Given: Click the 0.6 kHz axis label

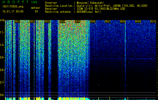Looking at the screenshot, I should (x=2, y=95).
